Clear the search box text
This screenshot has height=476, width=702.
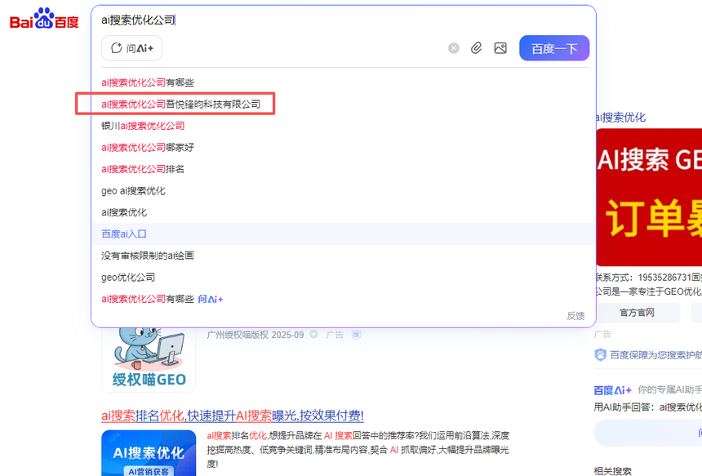(454, 48)
